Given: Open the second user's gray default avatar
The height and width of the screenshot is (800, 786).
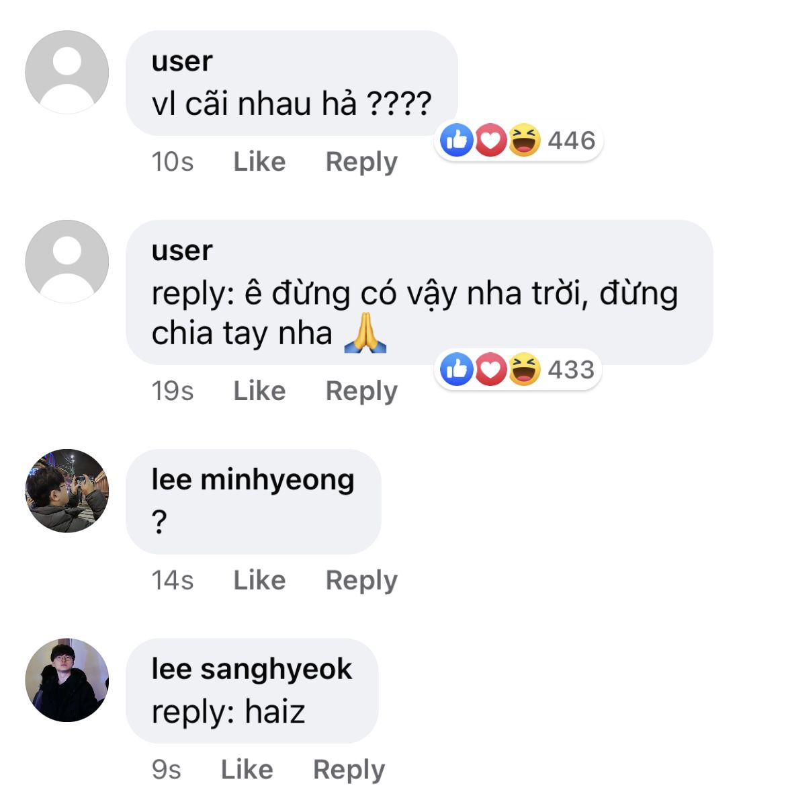Looking at the screenshot, I should pos(67,262).
